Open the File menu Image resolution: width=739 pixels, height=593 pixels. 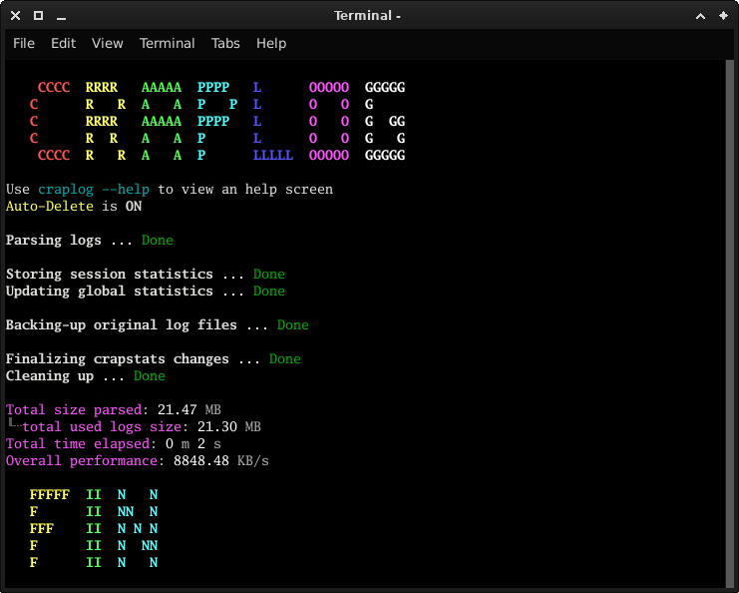(x=24, y=43)
